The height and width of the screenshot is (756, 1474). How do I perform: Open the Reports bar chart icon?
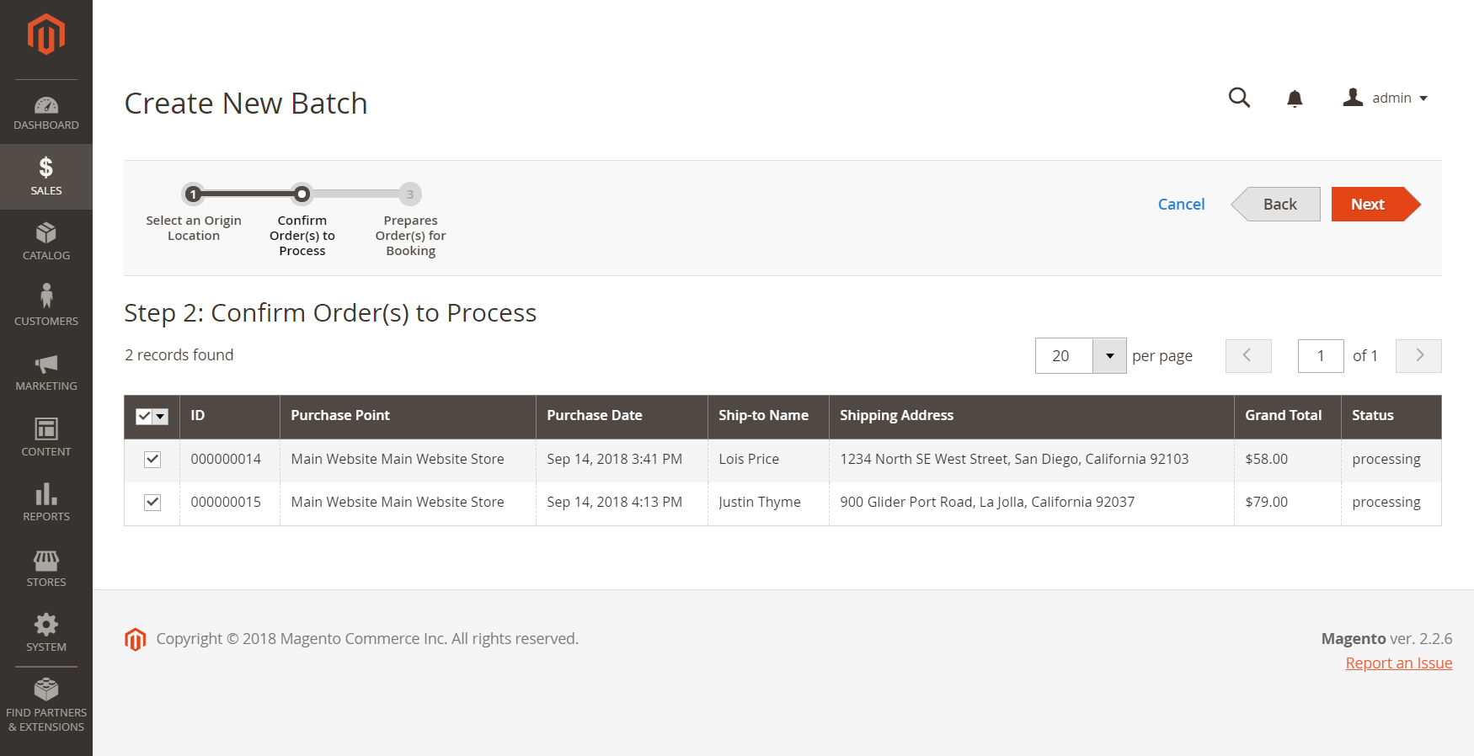46,493
